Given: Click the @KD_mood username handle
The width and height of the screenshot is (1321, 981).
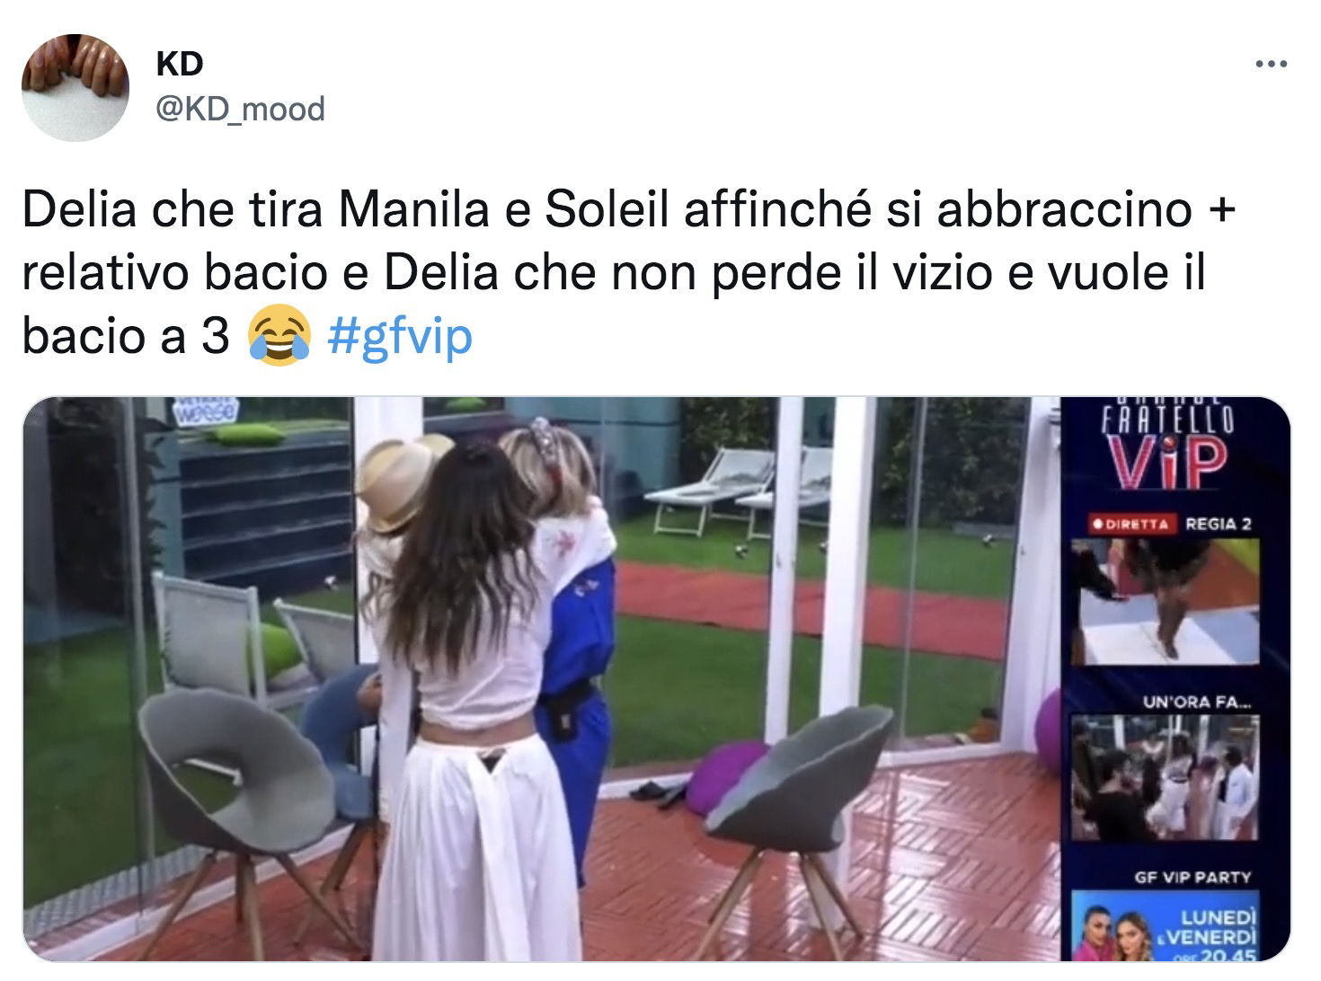Looking at the screenshot, I should pos(240,110).
